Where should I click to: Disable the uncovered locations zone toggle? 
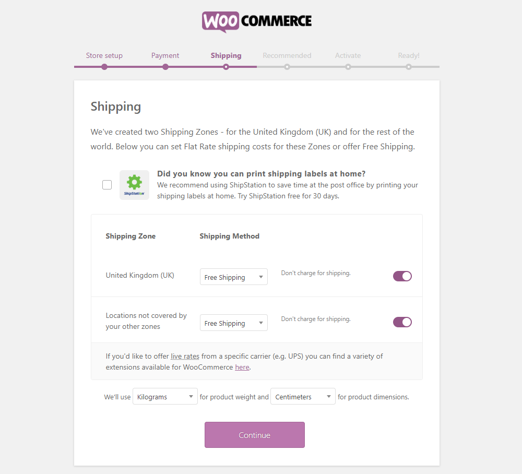coord(402,322)
